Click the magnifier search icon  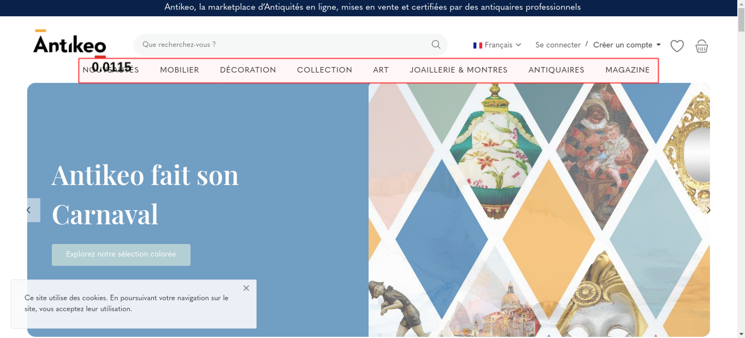(x=436, y=45)
